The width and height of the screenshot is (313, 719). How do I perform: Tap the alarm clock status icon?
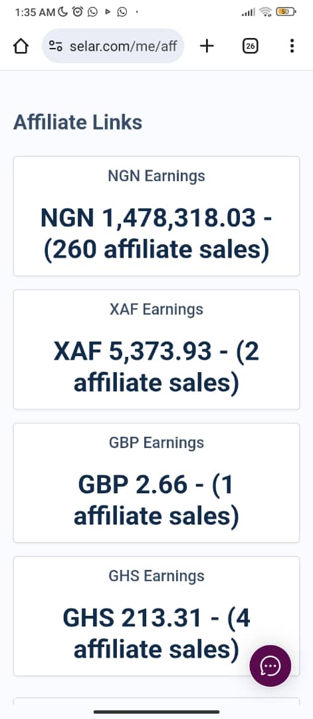click(78, 13)
